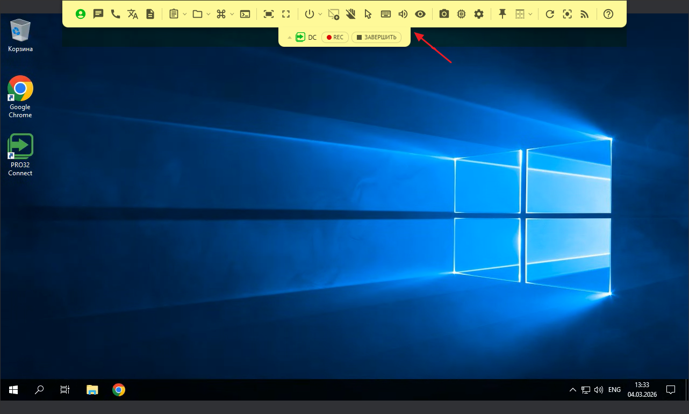This screenshot has height=414, width=689.
Task: Click the ENG language indicator in tray
Action: click(x=614, y=390)
